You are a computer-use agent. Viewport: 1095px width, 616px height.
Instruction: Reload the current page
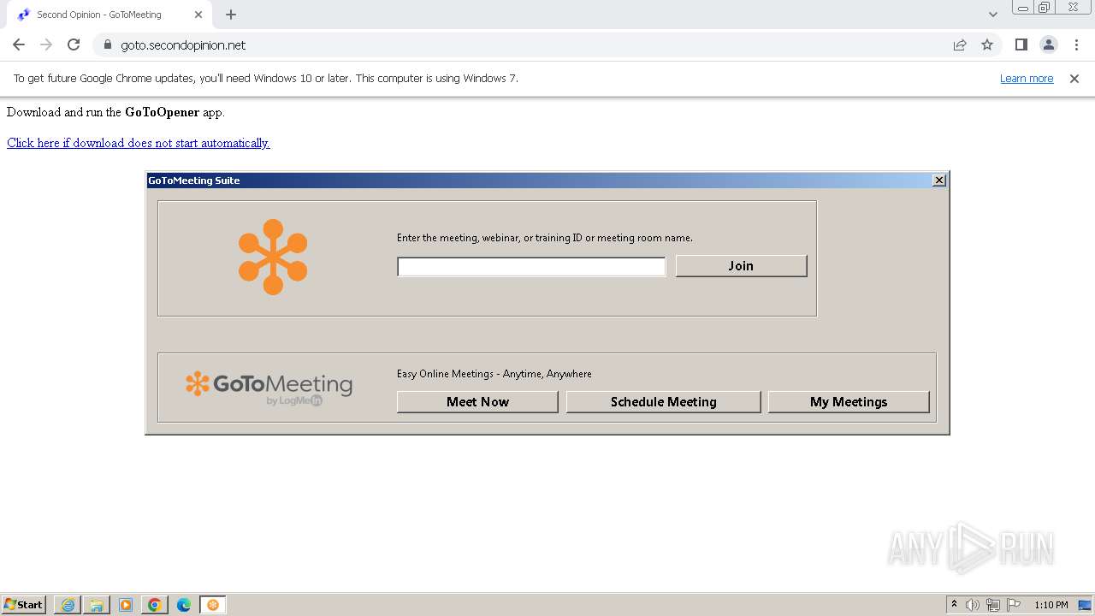pyautogui.click(x=74, y=44)
